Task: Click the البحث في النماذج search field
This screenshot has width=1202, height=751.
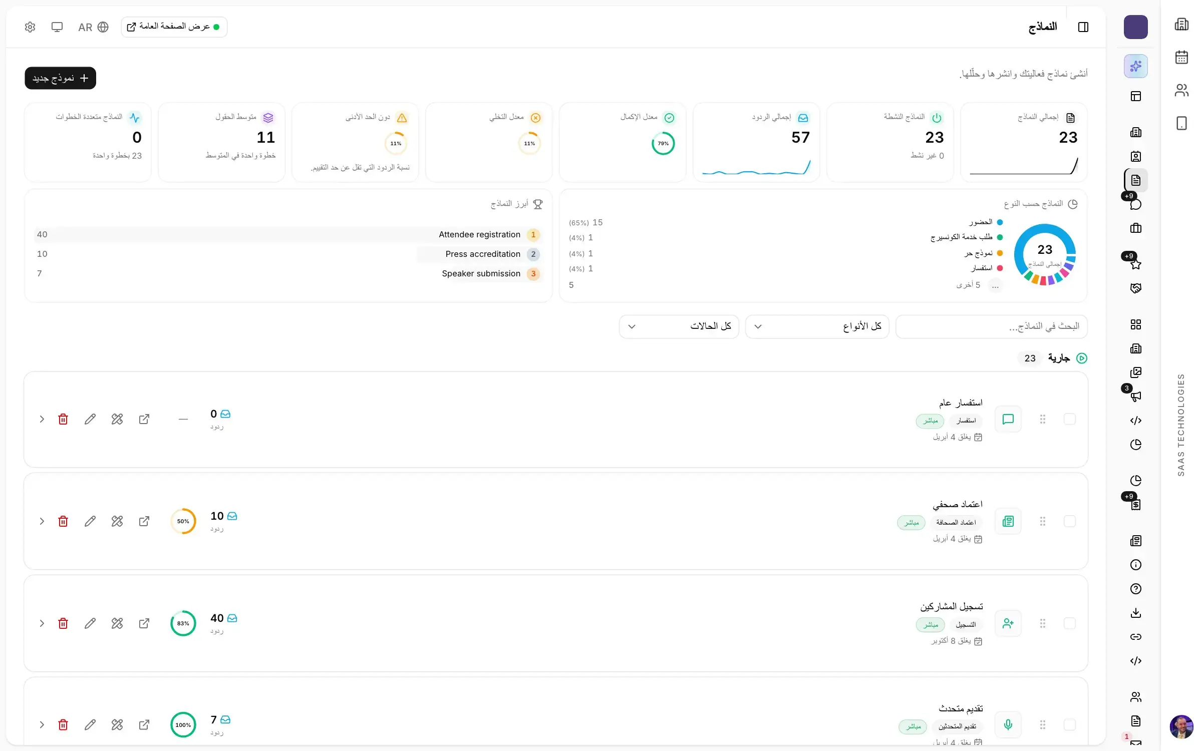Action: pos(992,326)
